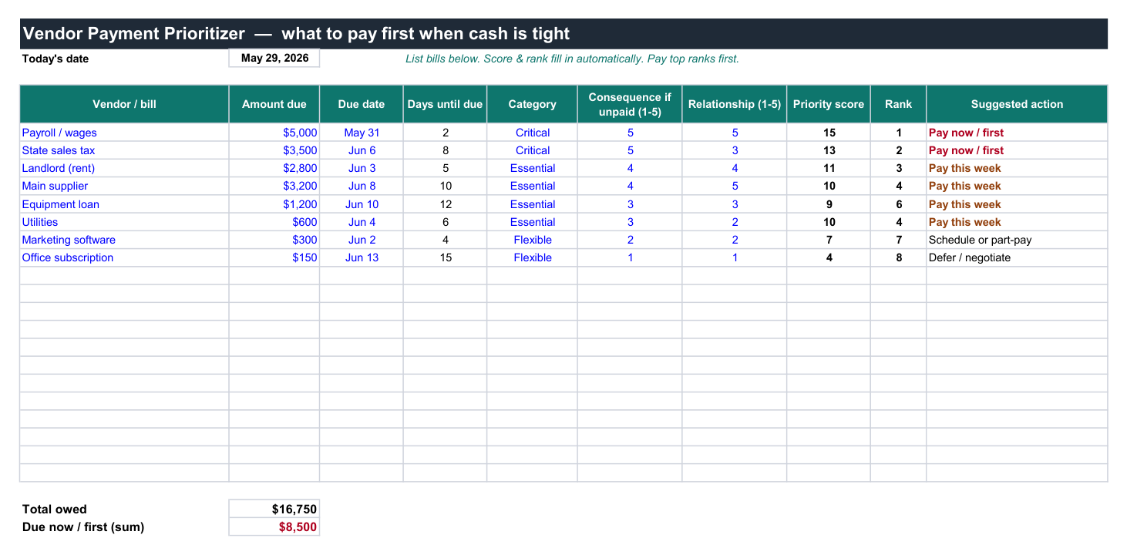Select priority score 9 for Equipment loan
The width and height of the screenshot is (1127, 555).
(x=829, y=204)
